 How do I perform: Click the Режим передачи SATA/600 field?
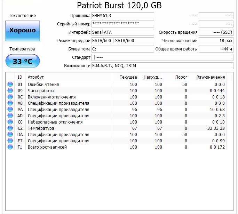[x=122, y=41]
